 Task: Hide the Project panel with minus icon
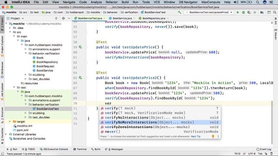tap(69, 18)
